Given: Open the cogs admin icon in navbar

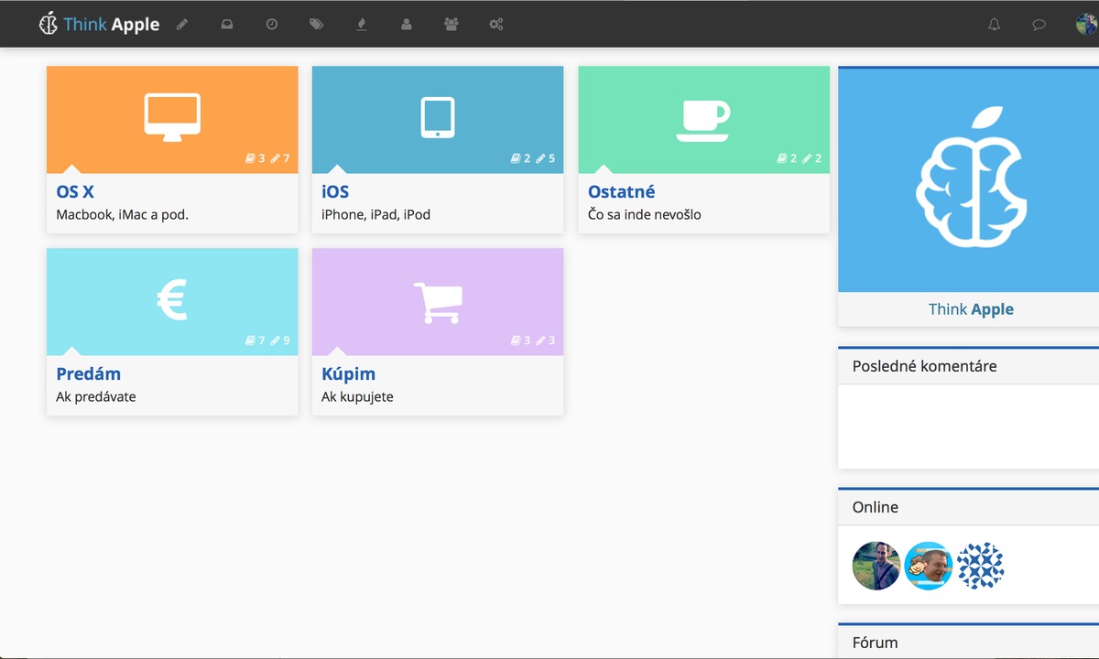Looking at the screenshot, I should (496, 25).
